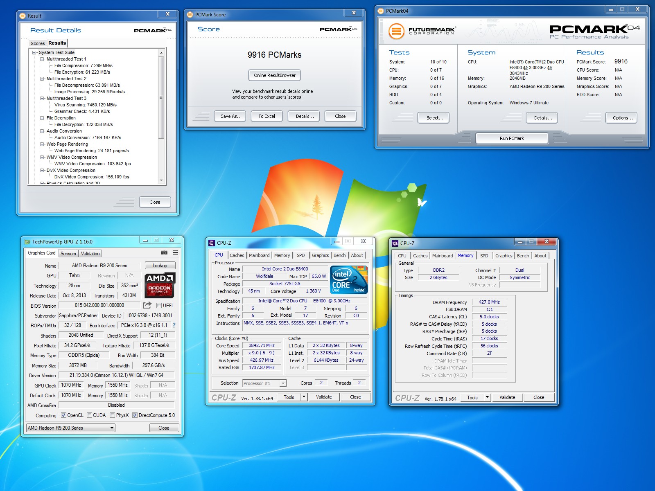Click the To Excel button

point(267,116)
